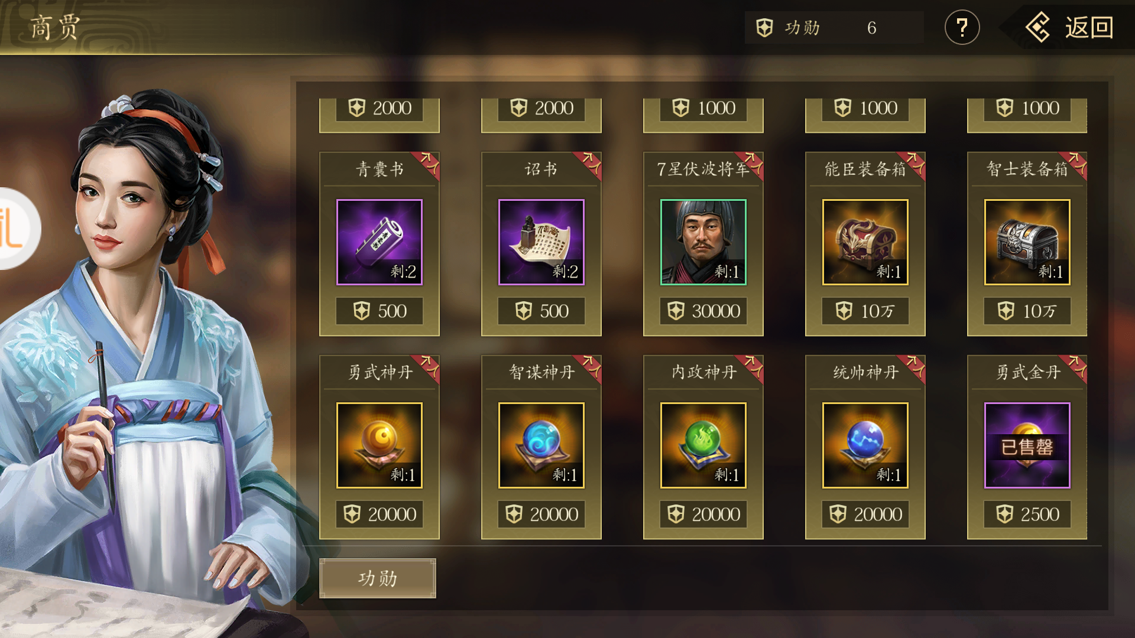Choose the 勇武神丹 golden orb icon
The image size is (1135, 638).
379,445
